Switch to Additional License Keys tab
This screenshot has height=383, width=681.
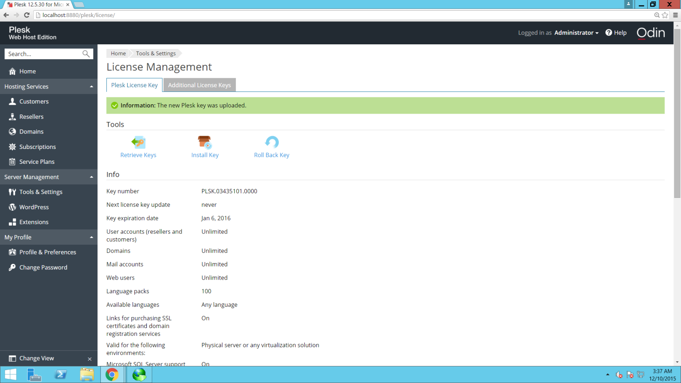pyautogui.click(x=200, y=85)
